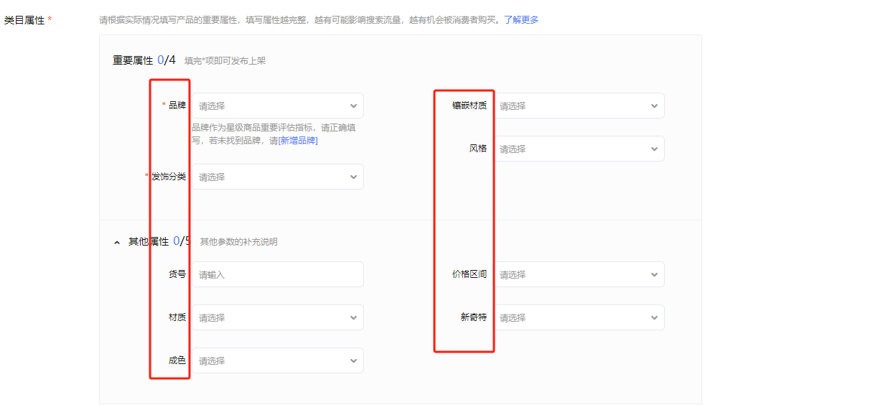Open the 镶嵌材质 dropdown field
This screenshot has height=405, width=873.
578,106
